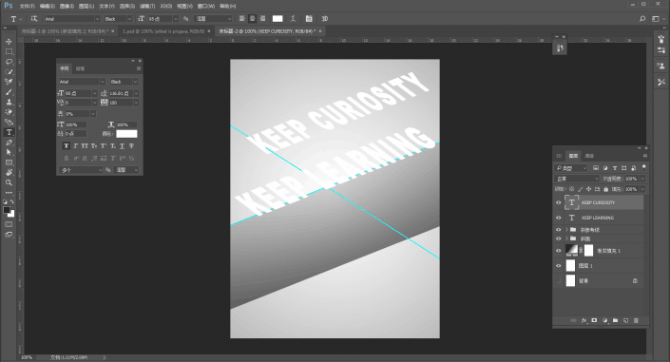Choose the Zoom magnifier tool
The width and height of the screenshot is (670, 362).
pyautogui.click(x=9, y=182)
